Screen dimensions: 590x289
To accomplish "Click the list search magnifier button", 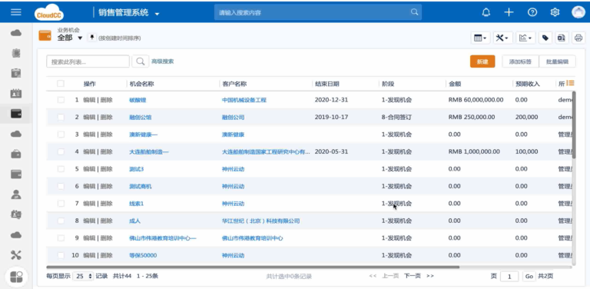I will click(141, 61).
